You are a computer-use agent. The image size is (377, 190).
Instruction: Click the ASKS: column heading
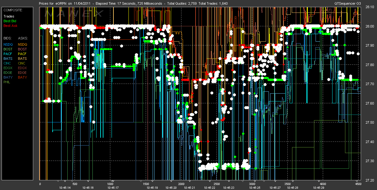23,38
